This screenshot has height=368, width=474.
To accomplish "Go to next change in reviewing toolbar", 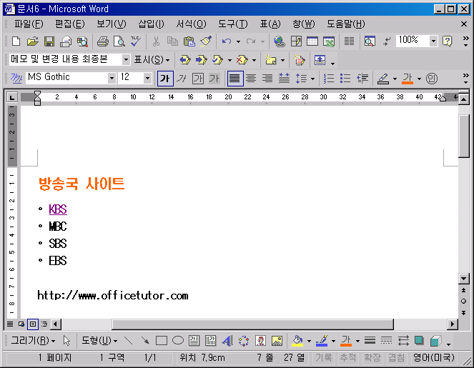I will (201, 60).
